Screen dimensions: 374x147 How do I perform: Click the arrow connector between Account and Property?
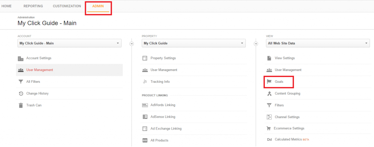pyautogui.click(x=131, y=44)
